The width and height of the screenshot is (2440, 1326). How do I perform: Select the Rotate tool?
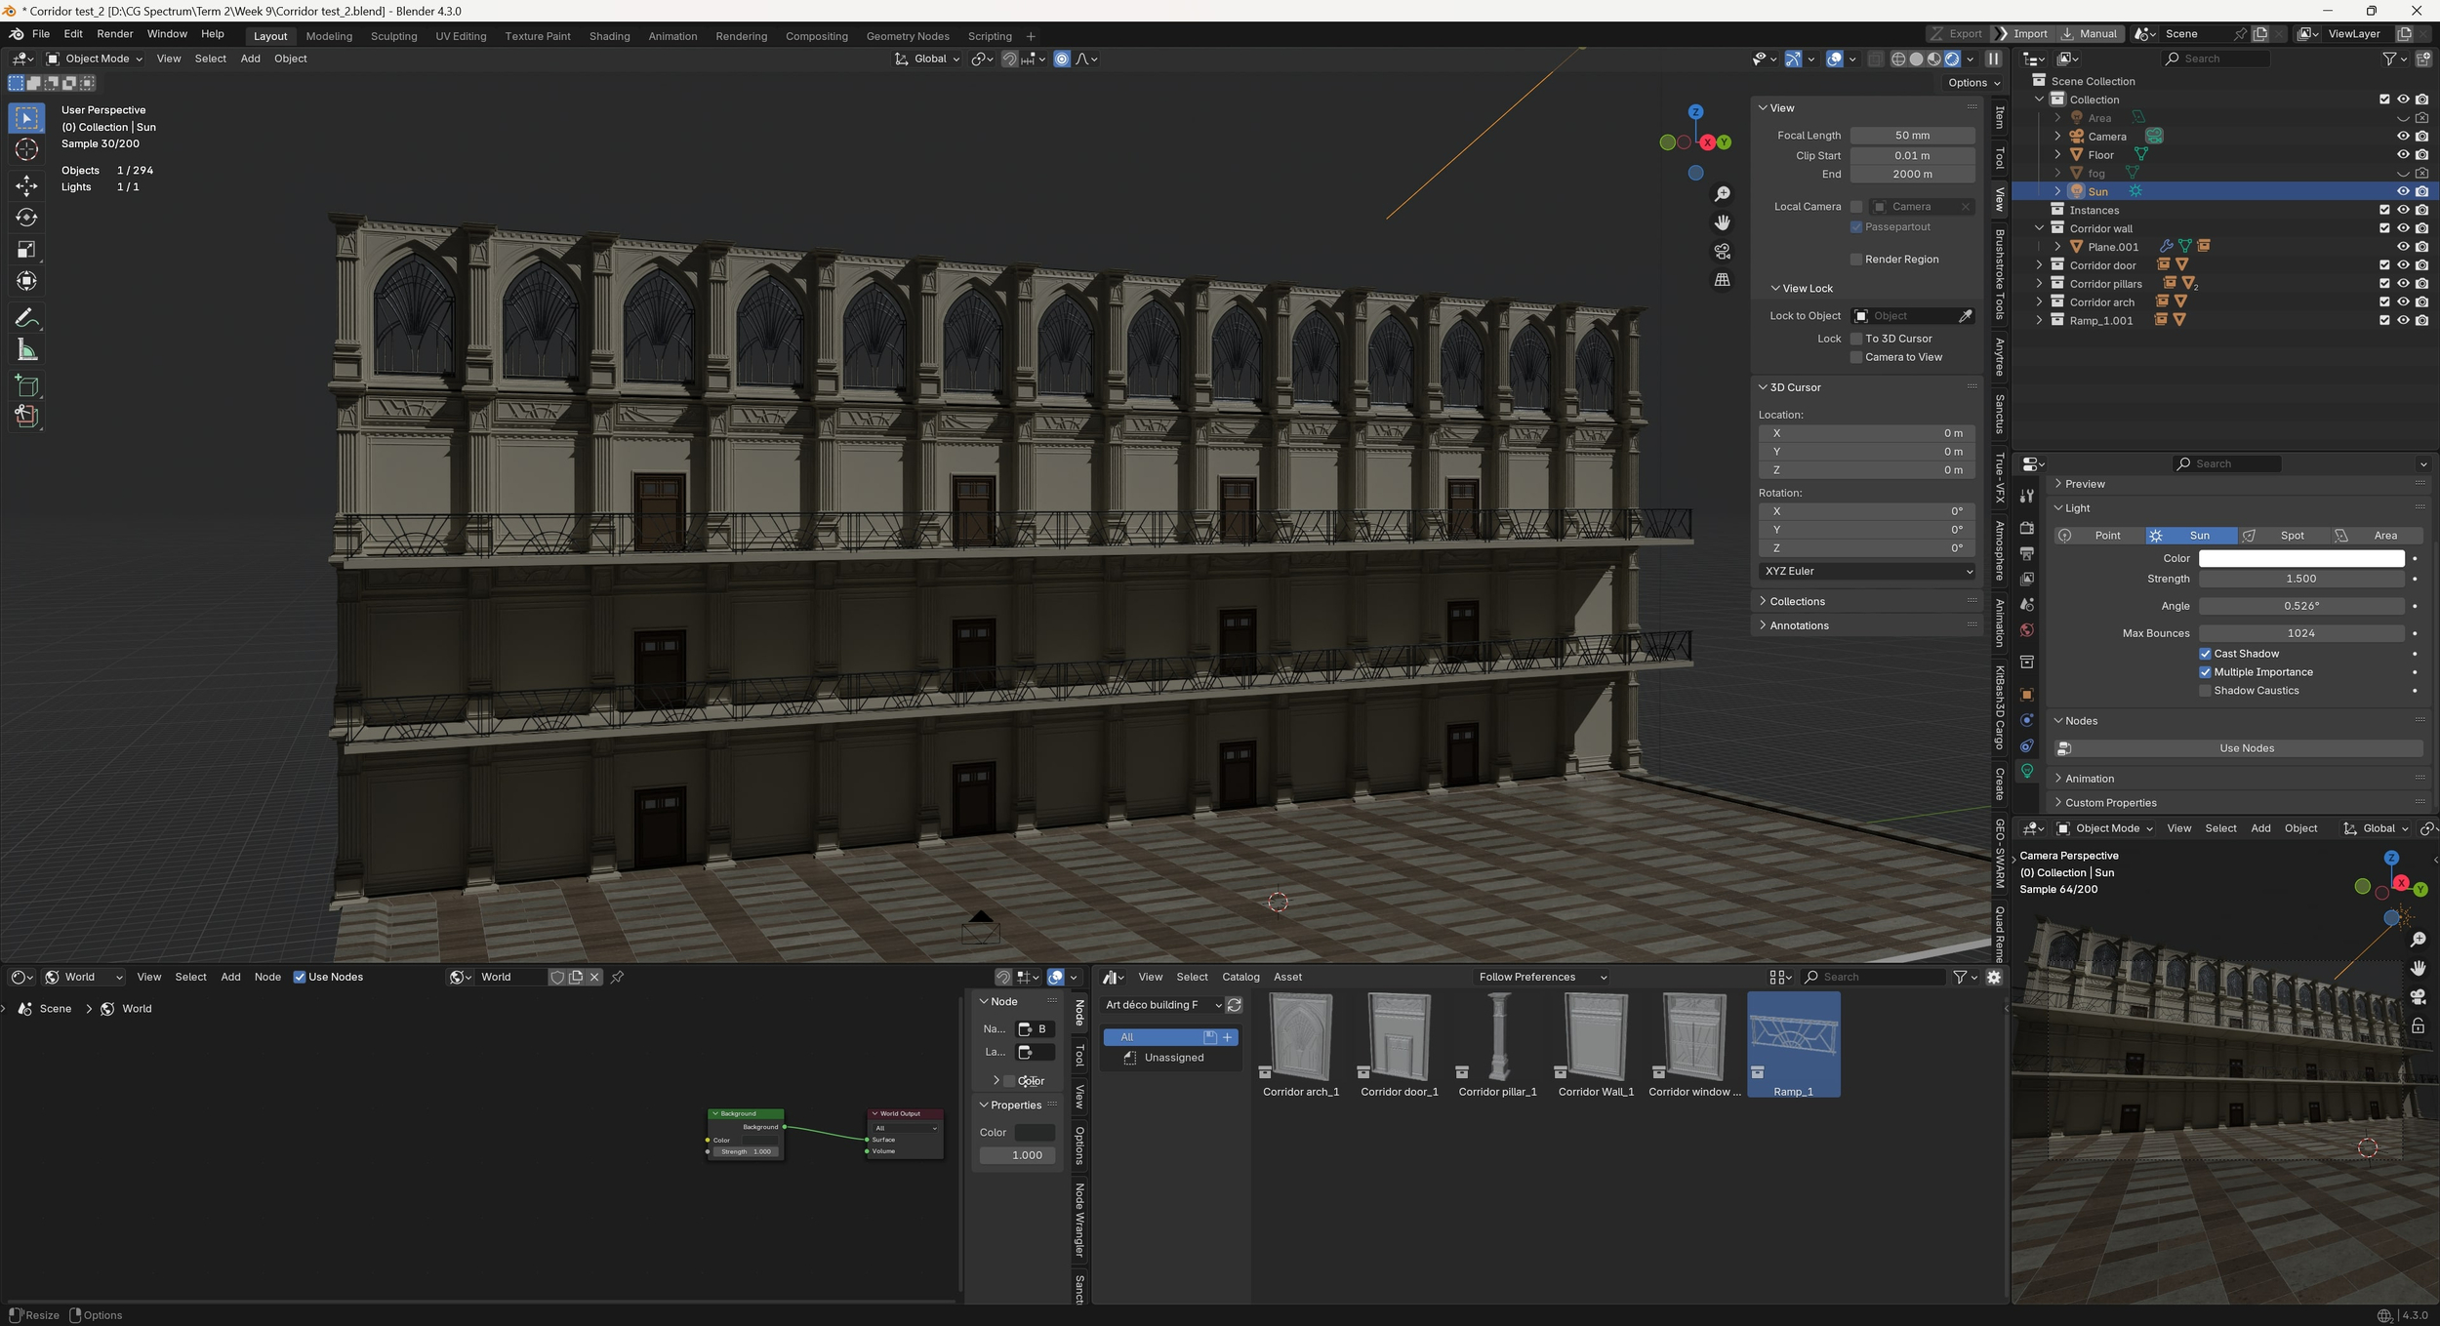coord(26,218)
